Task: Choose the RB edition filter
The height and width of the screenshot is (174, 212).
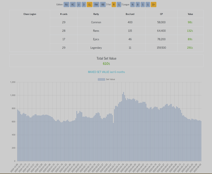Action: point(103,5)
